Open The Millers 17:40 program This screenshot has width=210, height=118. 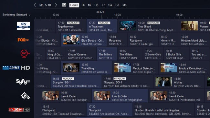[x=107, y=54]
